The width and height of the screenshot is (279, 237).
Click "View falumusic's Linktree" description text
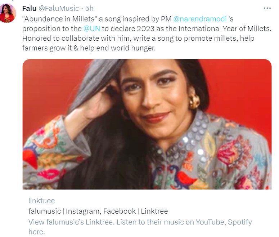pyautogui.click(x=71, y=222)
